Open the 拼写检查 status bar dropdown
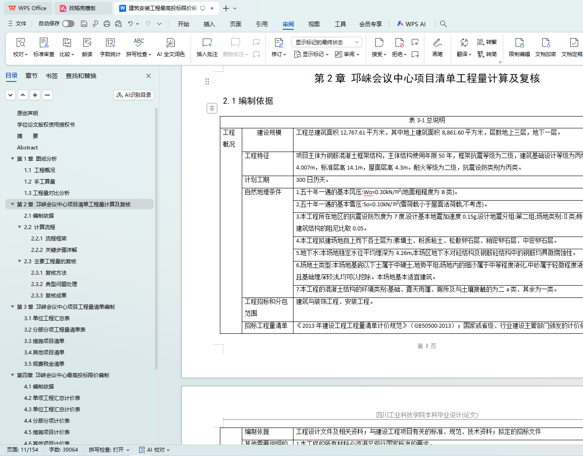 click(109, 449)
